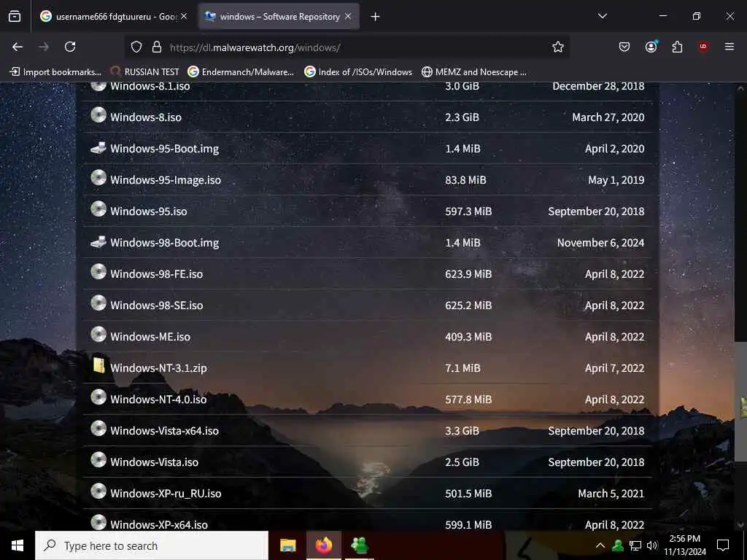Open the Pocket save icon
Screen dimensions: 747x560
tap(624, 47)
